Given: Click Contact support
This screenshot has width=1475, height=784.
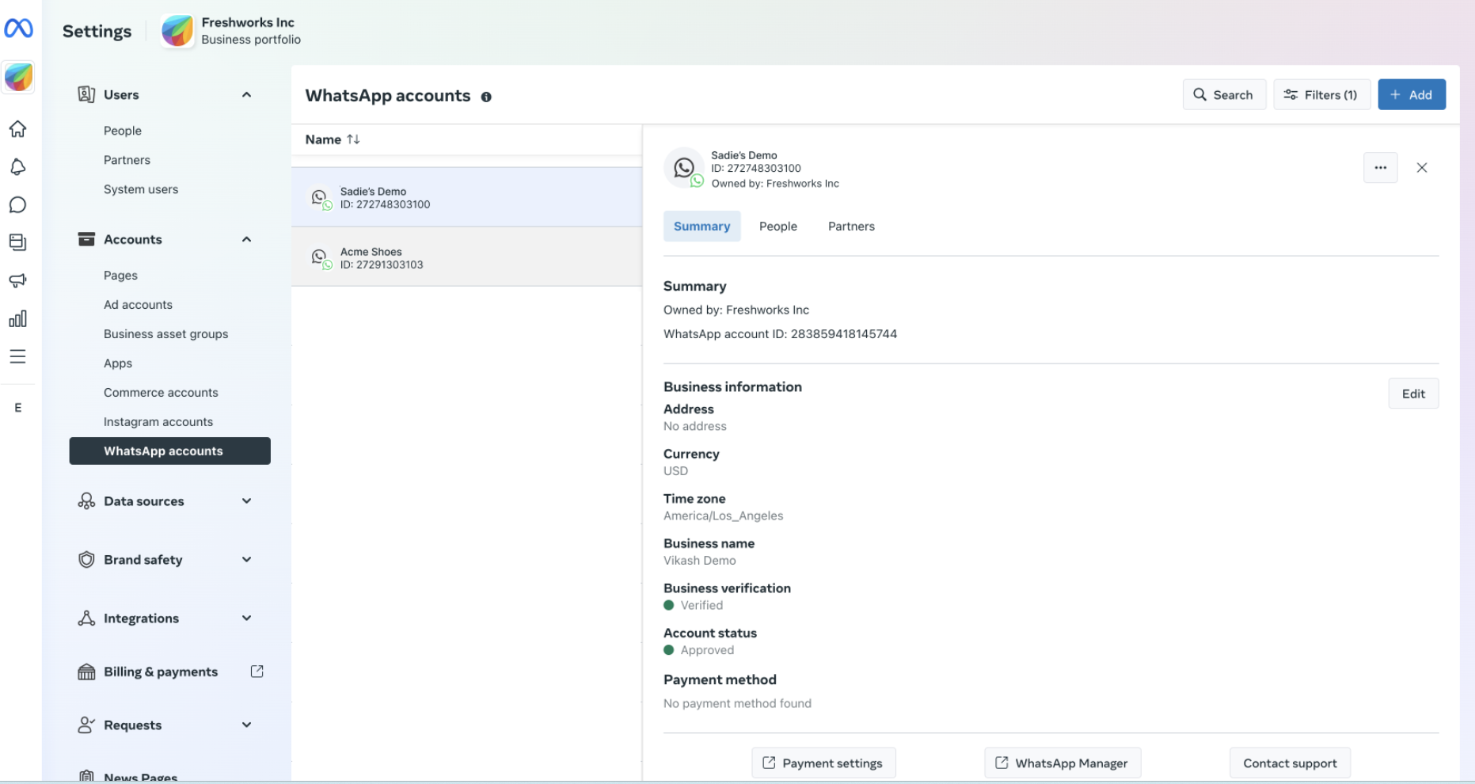Looking at the screenshot, I should tap(1290, 763).
